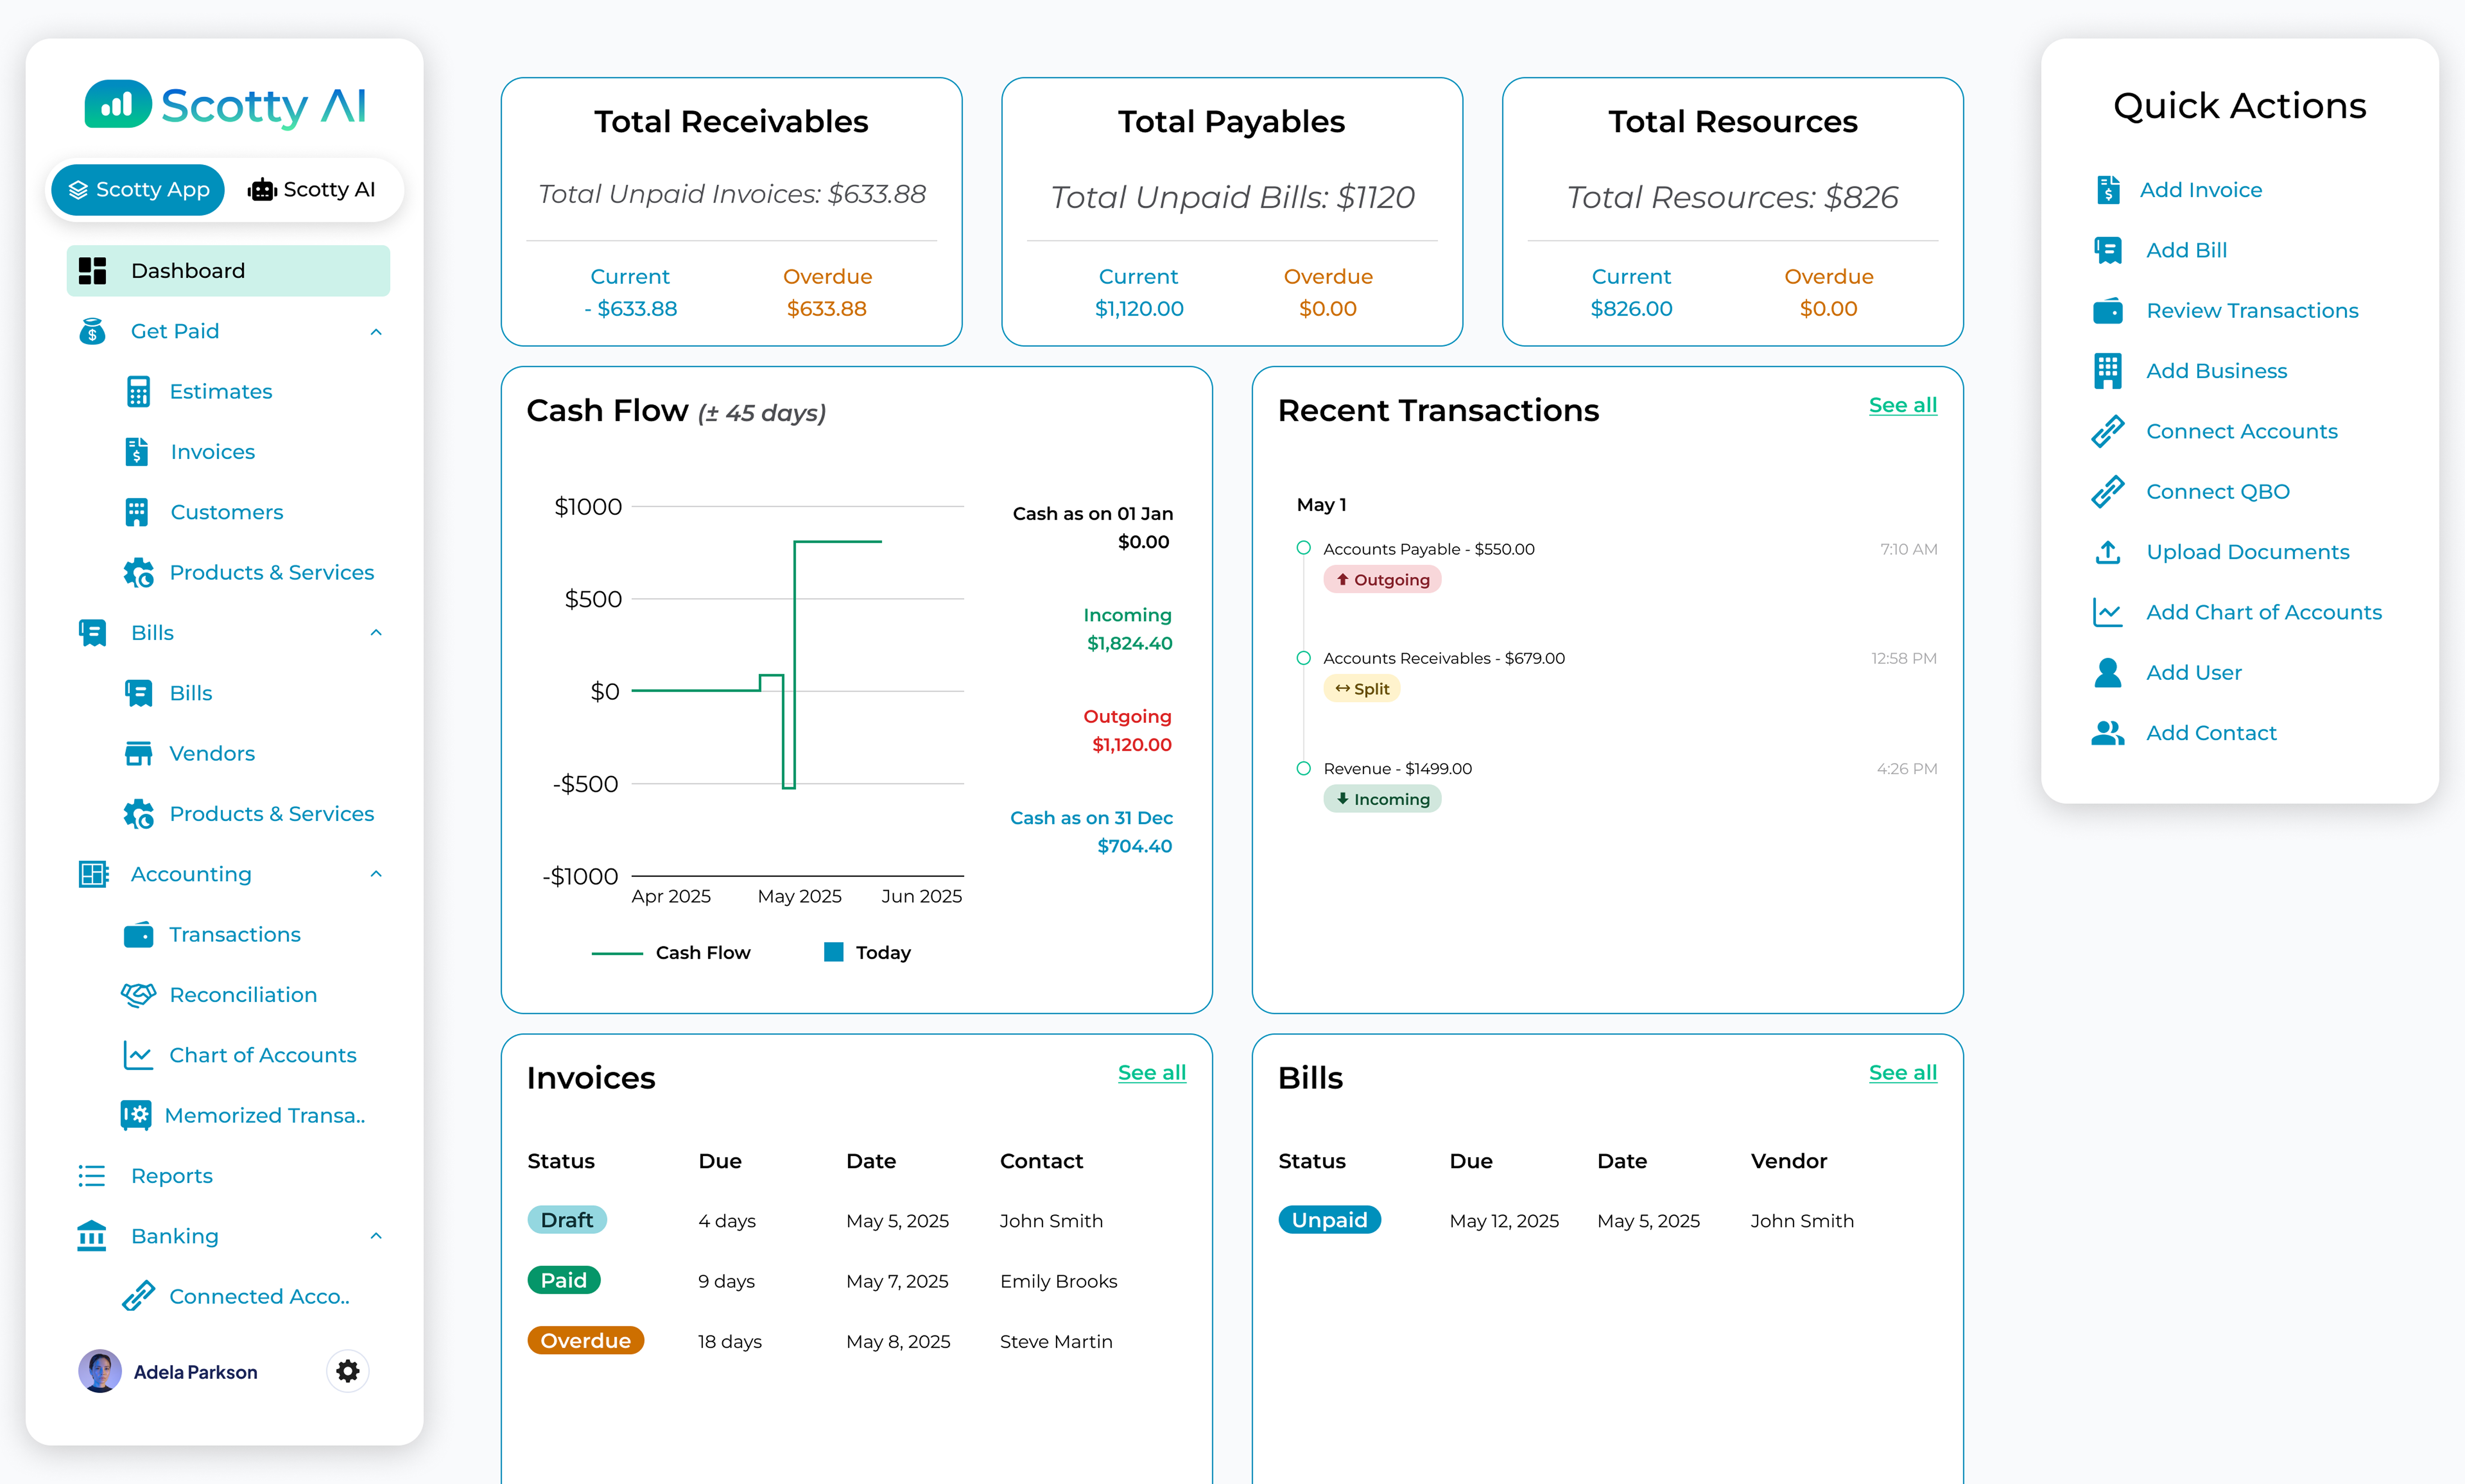Viewport: 2465px width, 1484px height.
Task: Collapse the Bills section chevron
Action: (376, 633)
